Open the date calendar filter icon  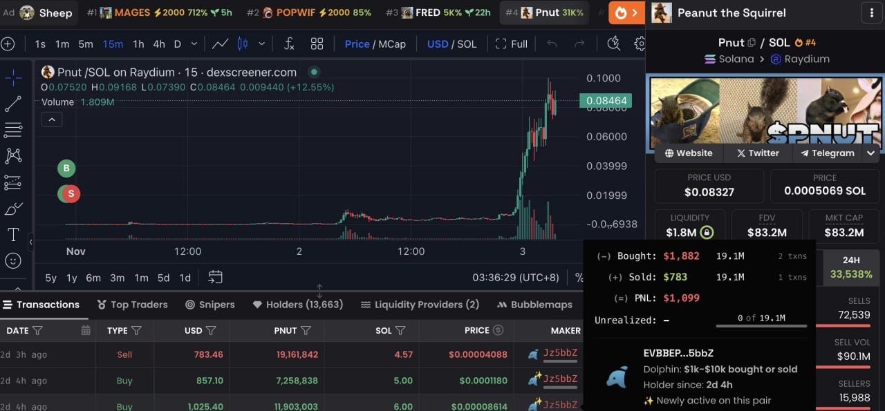[86, 330]
